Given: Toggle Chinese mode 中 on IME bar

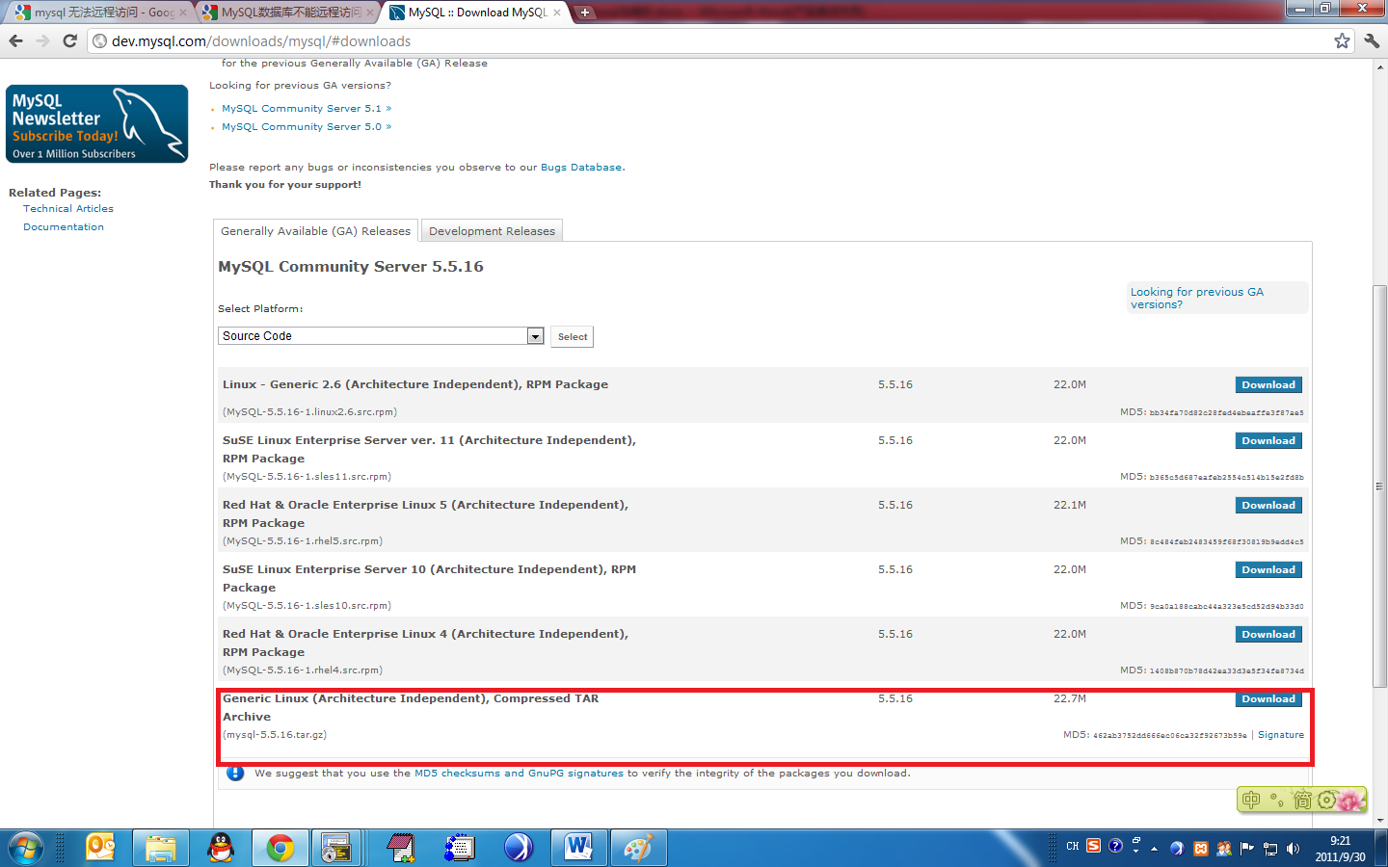Looking at the screenshot, I should click(x=1251, y=800).
